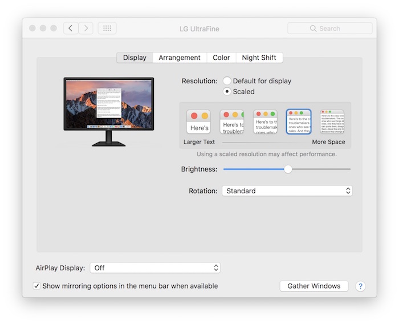Click the 'LG UltraFine' window title

[x=199, y=29]
